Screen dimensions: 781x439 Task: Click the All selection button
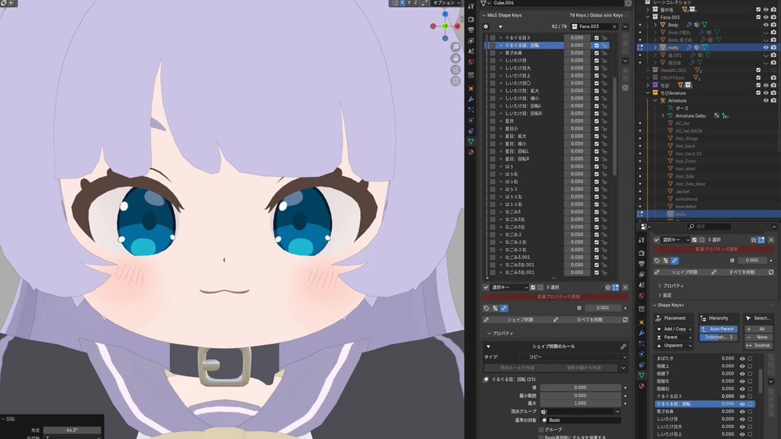[x=758, y=329]
